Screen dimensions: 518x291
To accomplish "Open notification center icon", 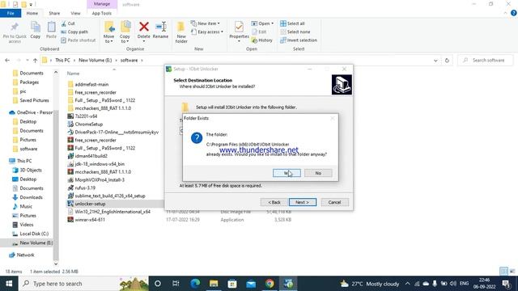I will (506, 284).
